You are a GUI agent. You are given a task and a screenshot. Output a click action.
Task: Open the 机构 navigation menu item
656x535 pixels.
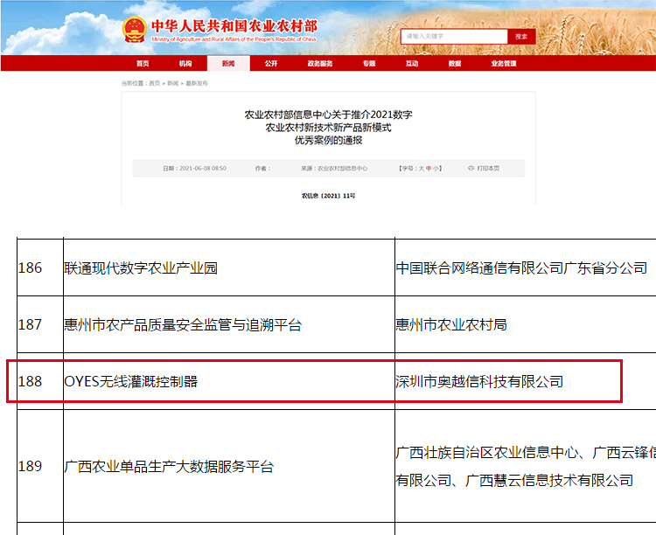(185, 64)
